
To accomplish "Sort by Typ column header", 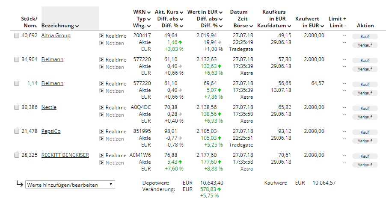I will point(143,19).
